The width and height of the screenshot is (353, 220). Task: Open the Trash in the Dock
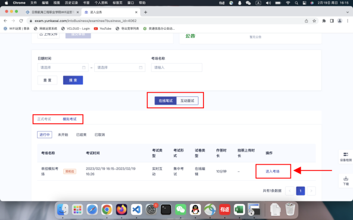290,209
